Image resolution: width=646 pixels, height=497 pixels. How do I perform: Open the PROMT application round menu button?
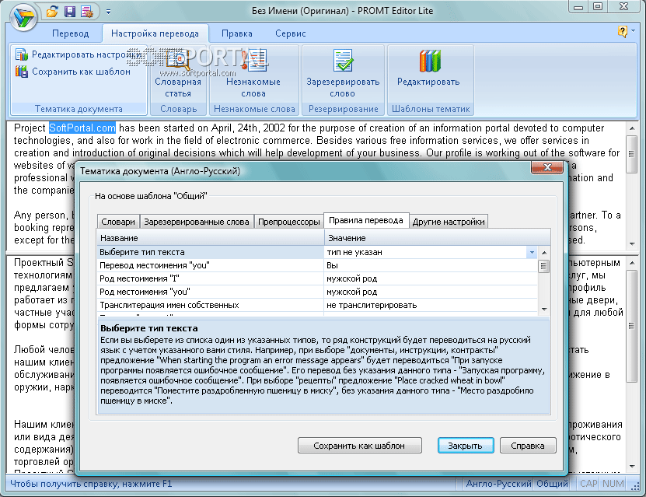coord(23,17)
